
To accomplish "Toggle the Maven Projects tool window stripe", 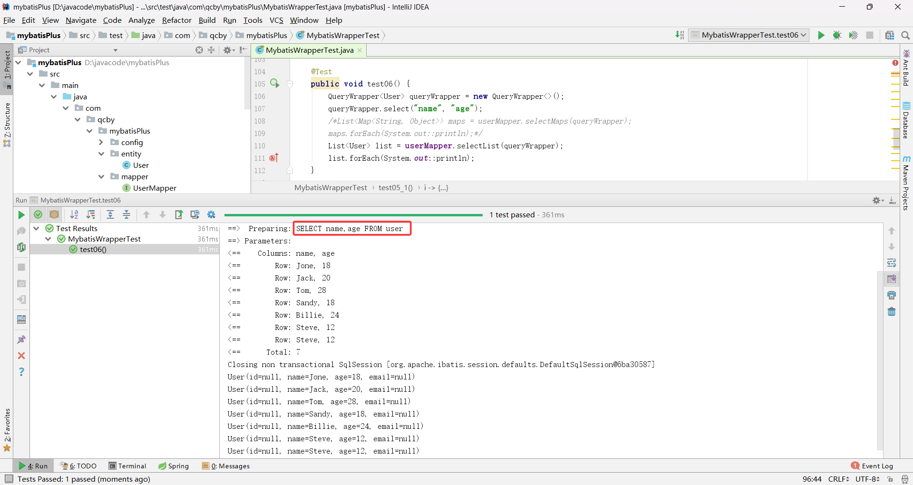I will pos(906,183).
